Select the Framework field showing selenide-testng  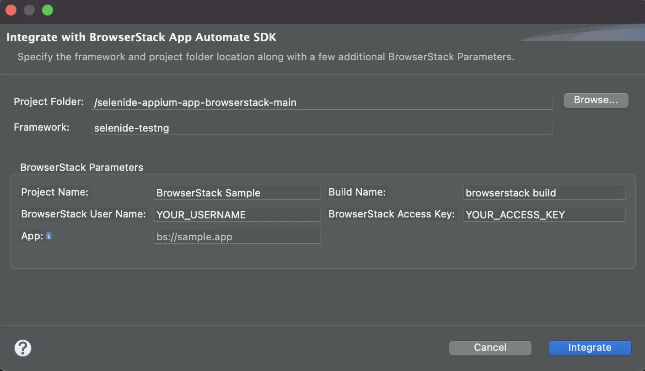point(322,128)
